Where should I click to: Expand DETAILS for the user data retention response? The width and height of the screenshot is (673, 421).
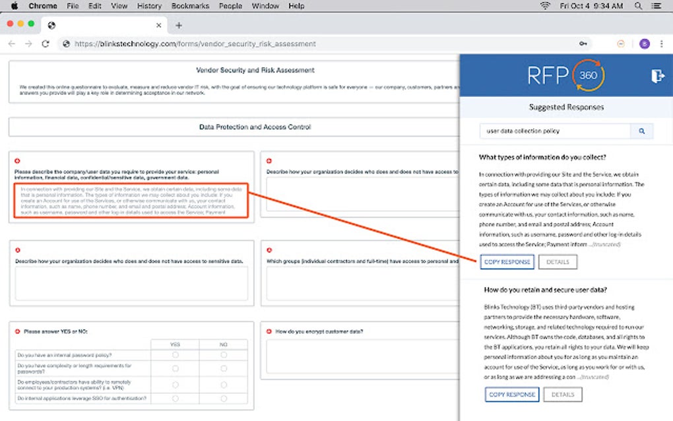point(563,394)
